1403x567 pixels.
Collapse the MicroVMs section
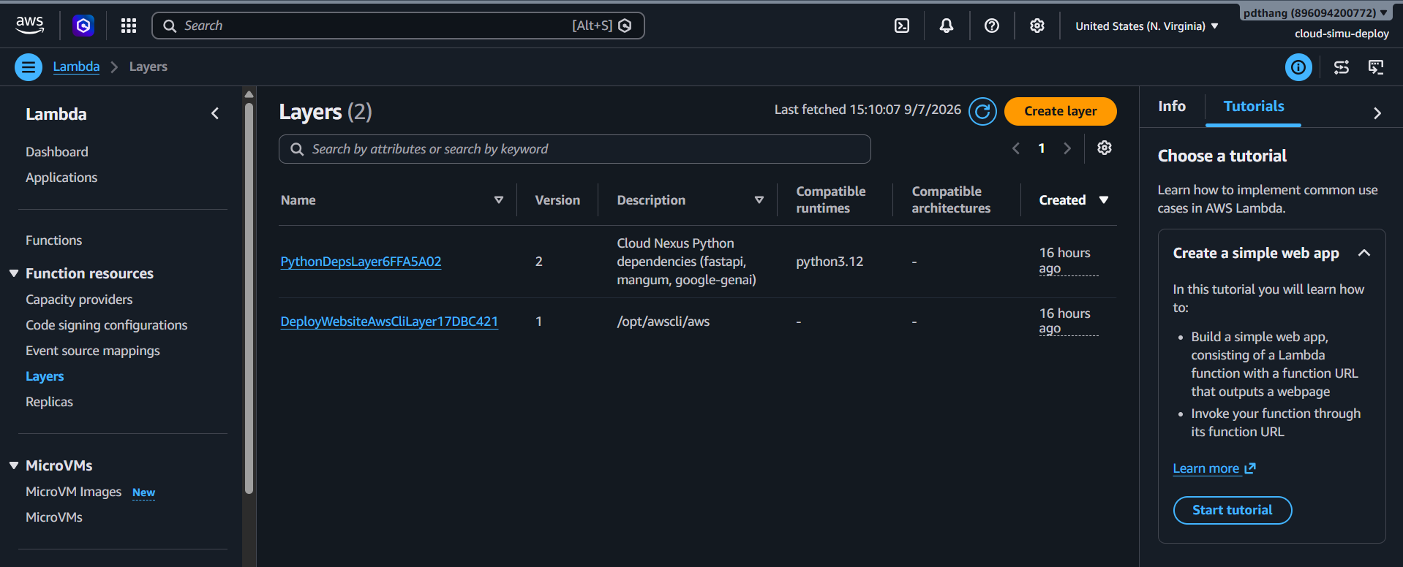click(14, 465)
